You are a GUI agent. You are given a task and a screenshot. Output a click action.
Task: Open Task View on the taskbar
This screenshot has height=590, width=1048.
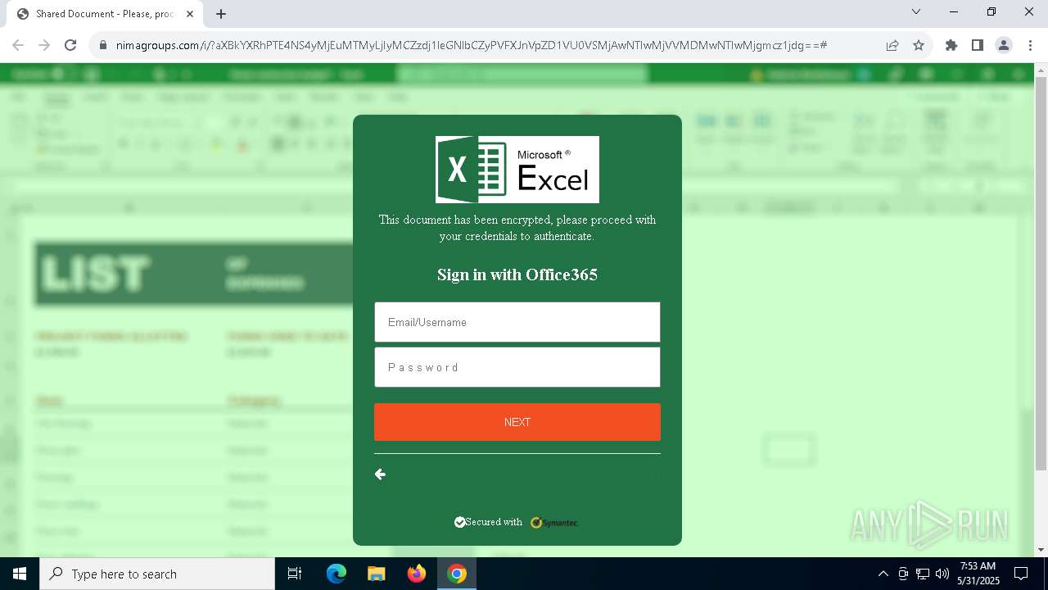295,574
